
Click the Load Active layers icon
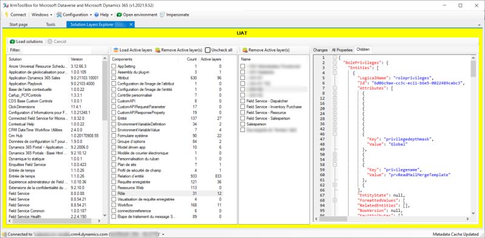(x=116, y=50)
